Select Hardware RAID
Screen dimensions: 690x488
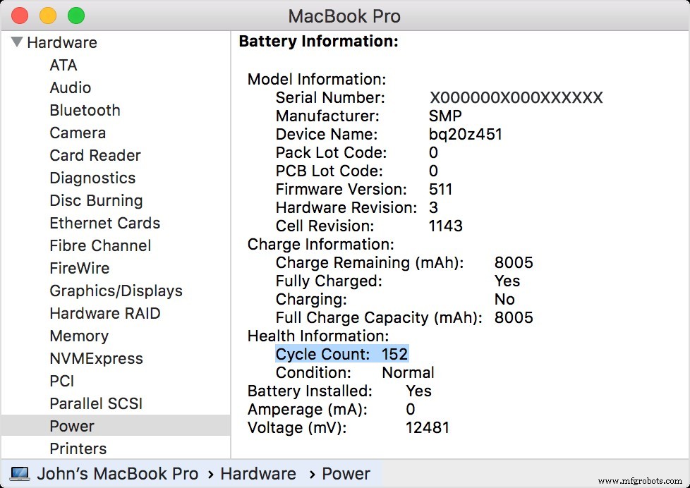tap(105, 313)
